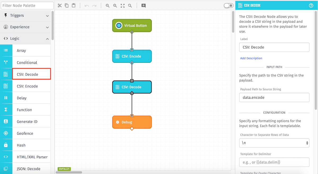Select CSV: Encode in node palette

[x=31, y=86]
